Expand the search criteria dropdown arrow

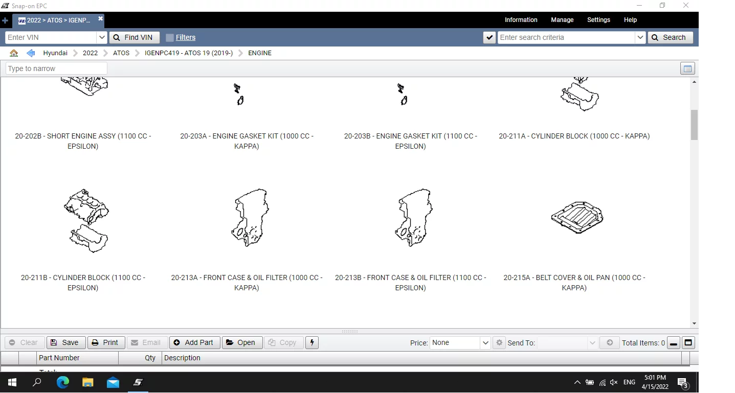(640, 38)
